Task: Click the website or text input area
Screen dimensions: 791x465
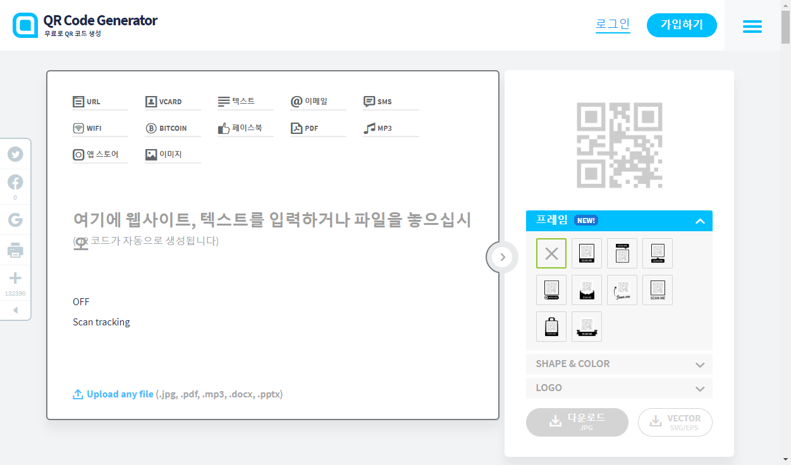Action: (x=273, y=230)
